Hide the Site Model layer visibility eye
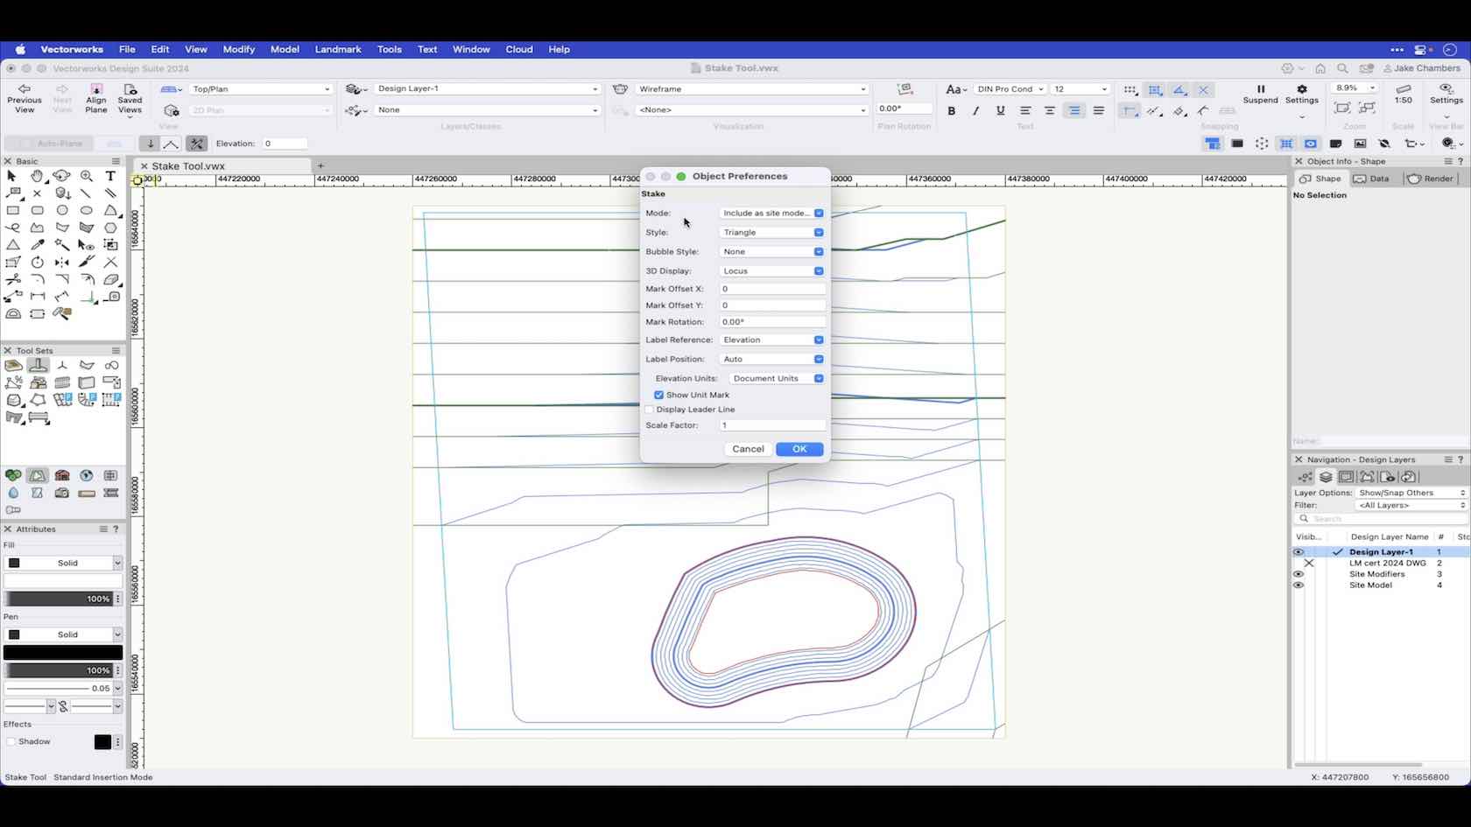This screenshot has width=1471, height=827. 1299,585
